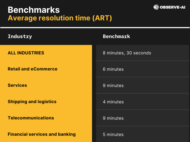Click the ALL INDUSTRIES row label

pyautogui.click(x=26, y=53)
